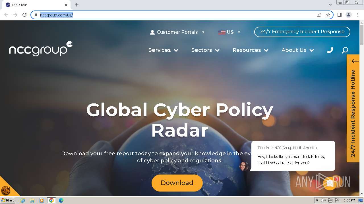Expand the Sectors menu
The image size is (364, 204).
point(206,50)
